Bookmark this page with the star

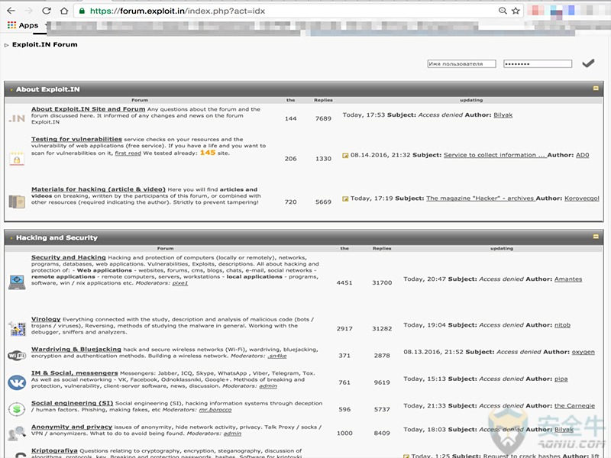[x=516, y=11]
